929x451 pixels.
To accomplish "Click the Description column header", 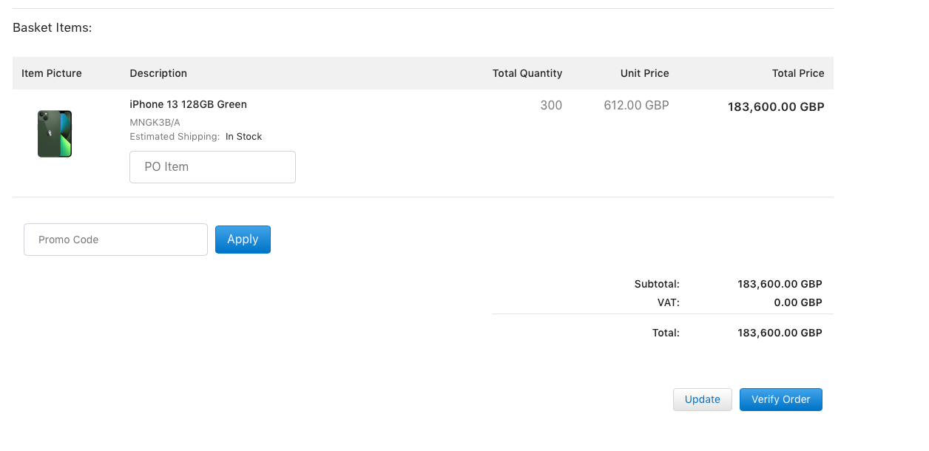I will [x=158, y=73].
